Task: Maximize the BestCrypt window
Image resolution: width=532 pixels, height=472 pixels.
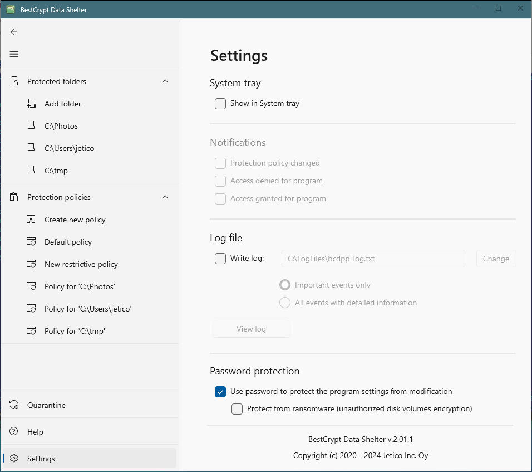Action: [x=498, y=8]
